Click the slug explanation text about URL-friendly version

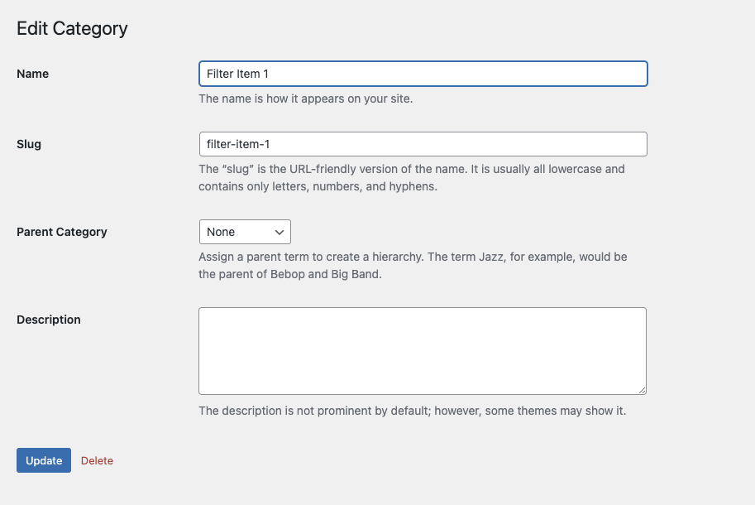(412, 178)
